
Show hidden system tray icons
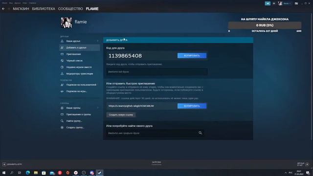(x=286, y=173)
